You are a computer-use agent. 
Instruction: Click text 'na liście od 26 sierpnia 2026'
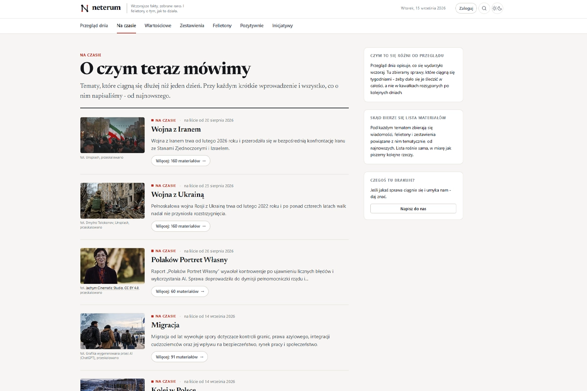209,251
